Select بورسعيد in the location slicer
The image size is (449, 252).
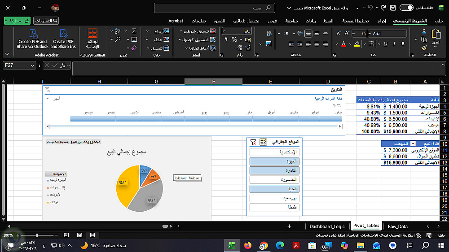(x=274, y=198)
